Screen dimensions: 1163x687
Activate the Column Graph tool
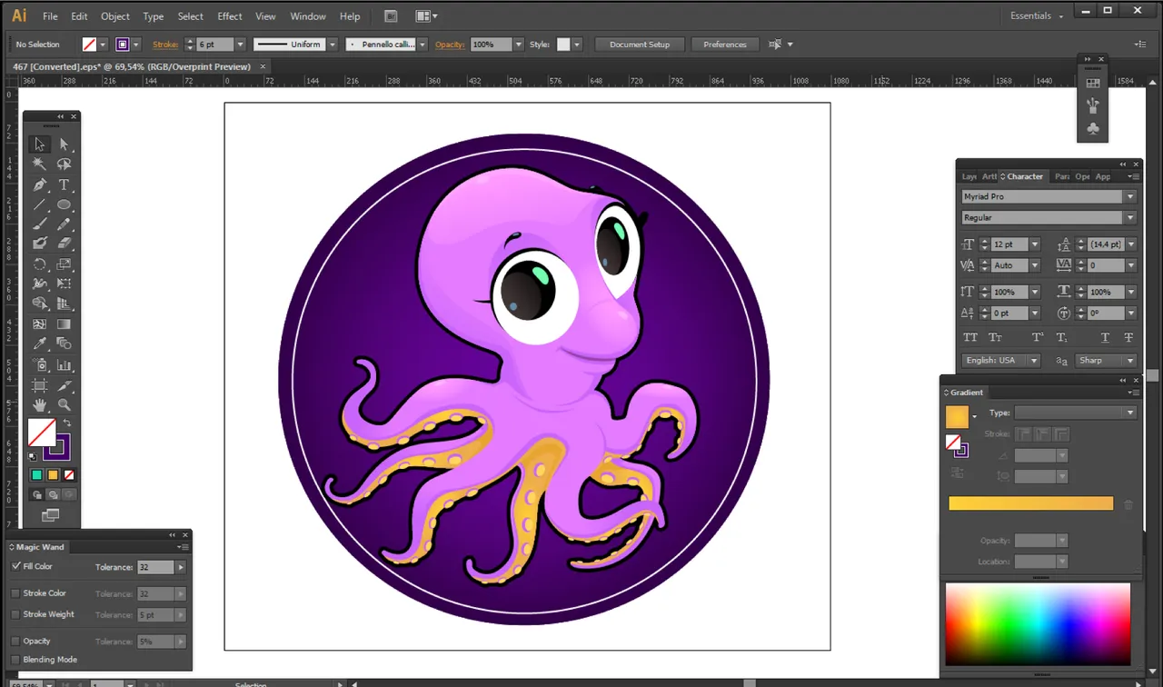click(65, 364)
